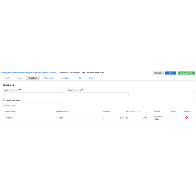The height and width of the screenshot is (196, 196).
Task: Click the blue Save button
Action: (x=171, y=73)
